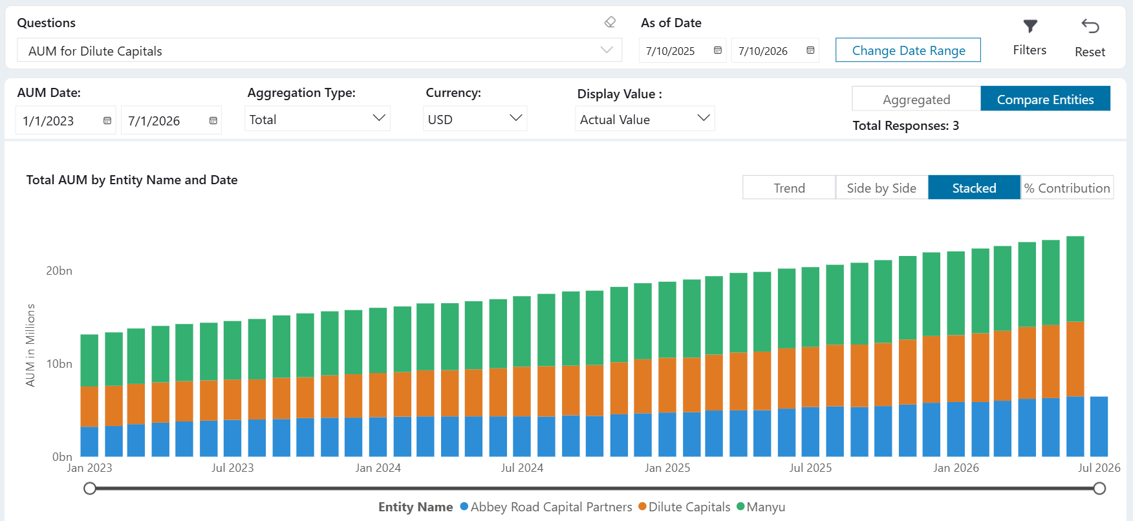The image size is (1133, 521).
Task: Open the Aggregation Type dropdown showing Total
Action: click(x=318, y=119)
